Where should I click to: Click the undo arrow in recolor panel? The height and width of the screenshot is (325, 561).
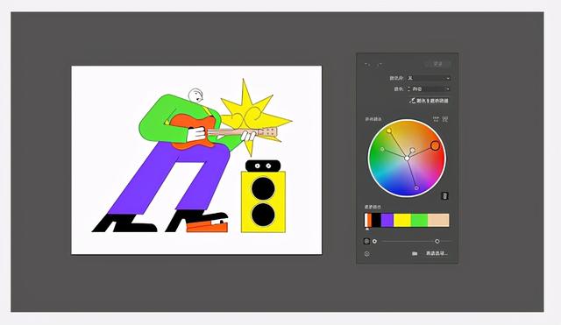pyautogui.click(x=367, y=64)
